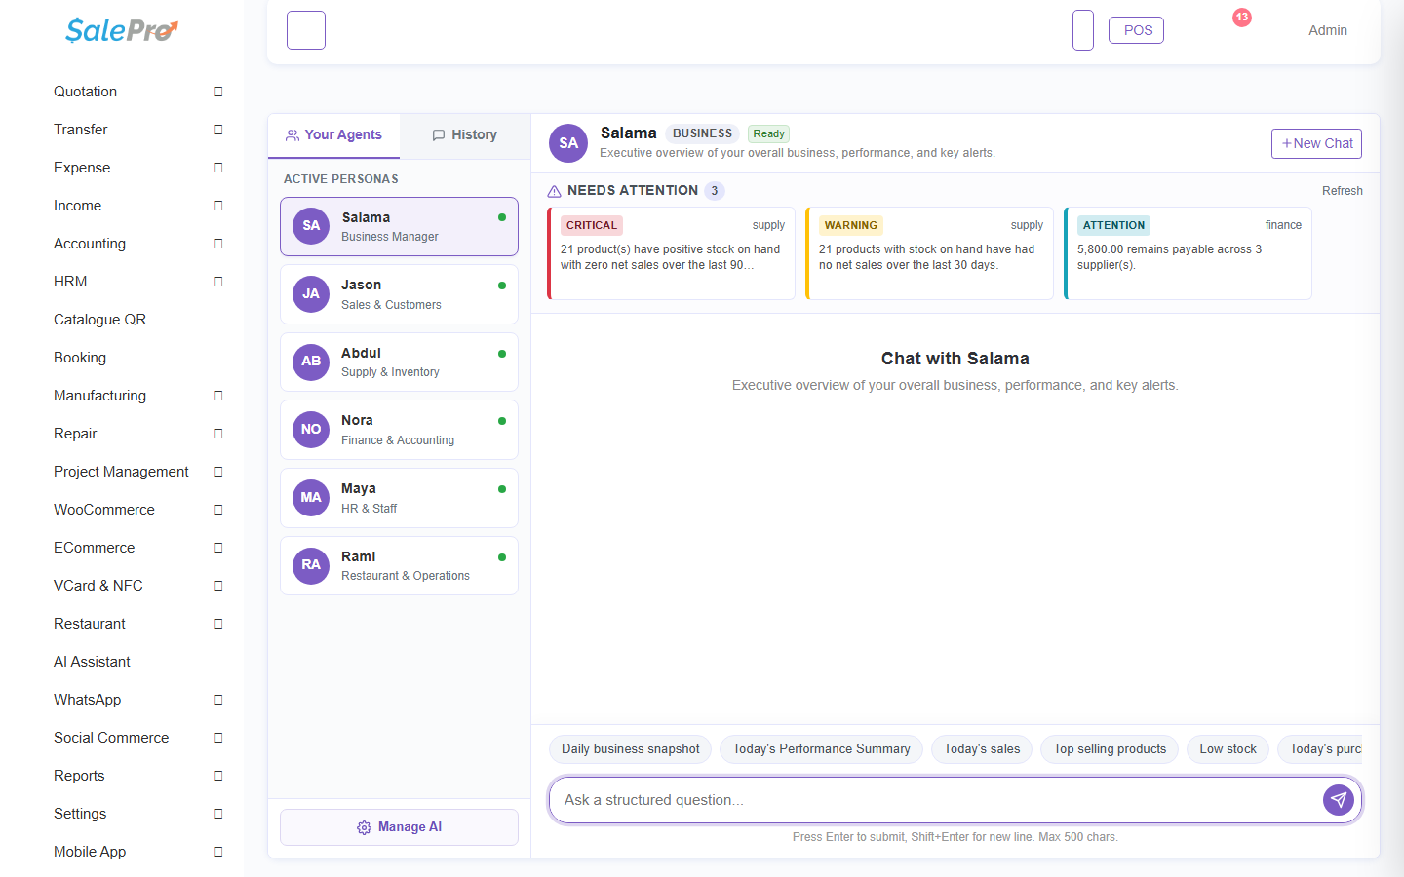Viewport: 1404px width, 877px height.
Task: Choose the Daily business snapshot suggestion
Action: tap(631, 749)
